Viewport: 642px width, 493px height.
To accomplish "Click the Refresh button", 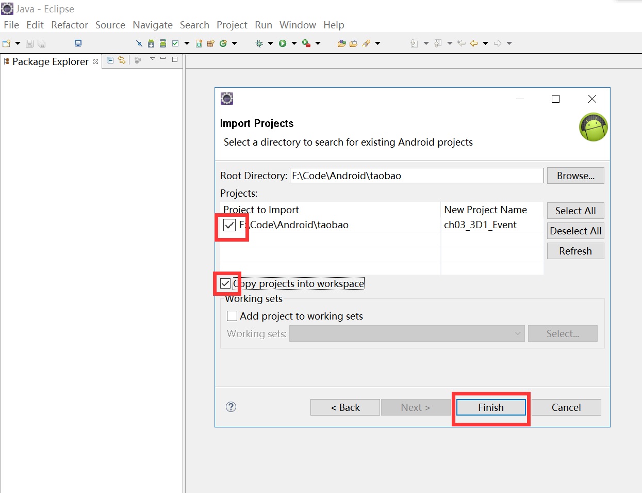I will tap(575, 251).
